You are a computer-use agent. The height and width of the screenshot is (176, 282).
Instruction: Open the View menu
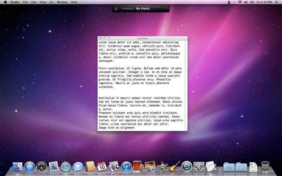[x=43, y=2]
